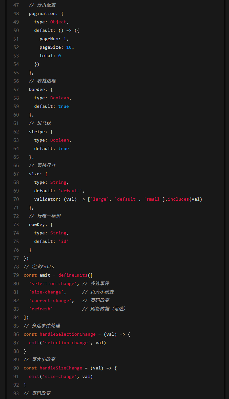Click the 斑马纹 comment line
Screen dimensions: 229x399
pyautogui.click(x=44, y=123)
